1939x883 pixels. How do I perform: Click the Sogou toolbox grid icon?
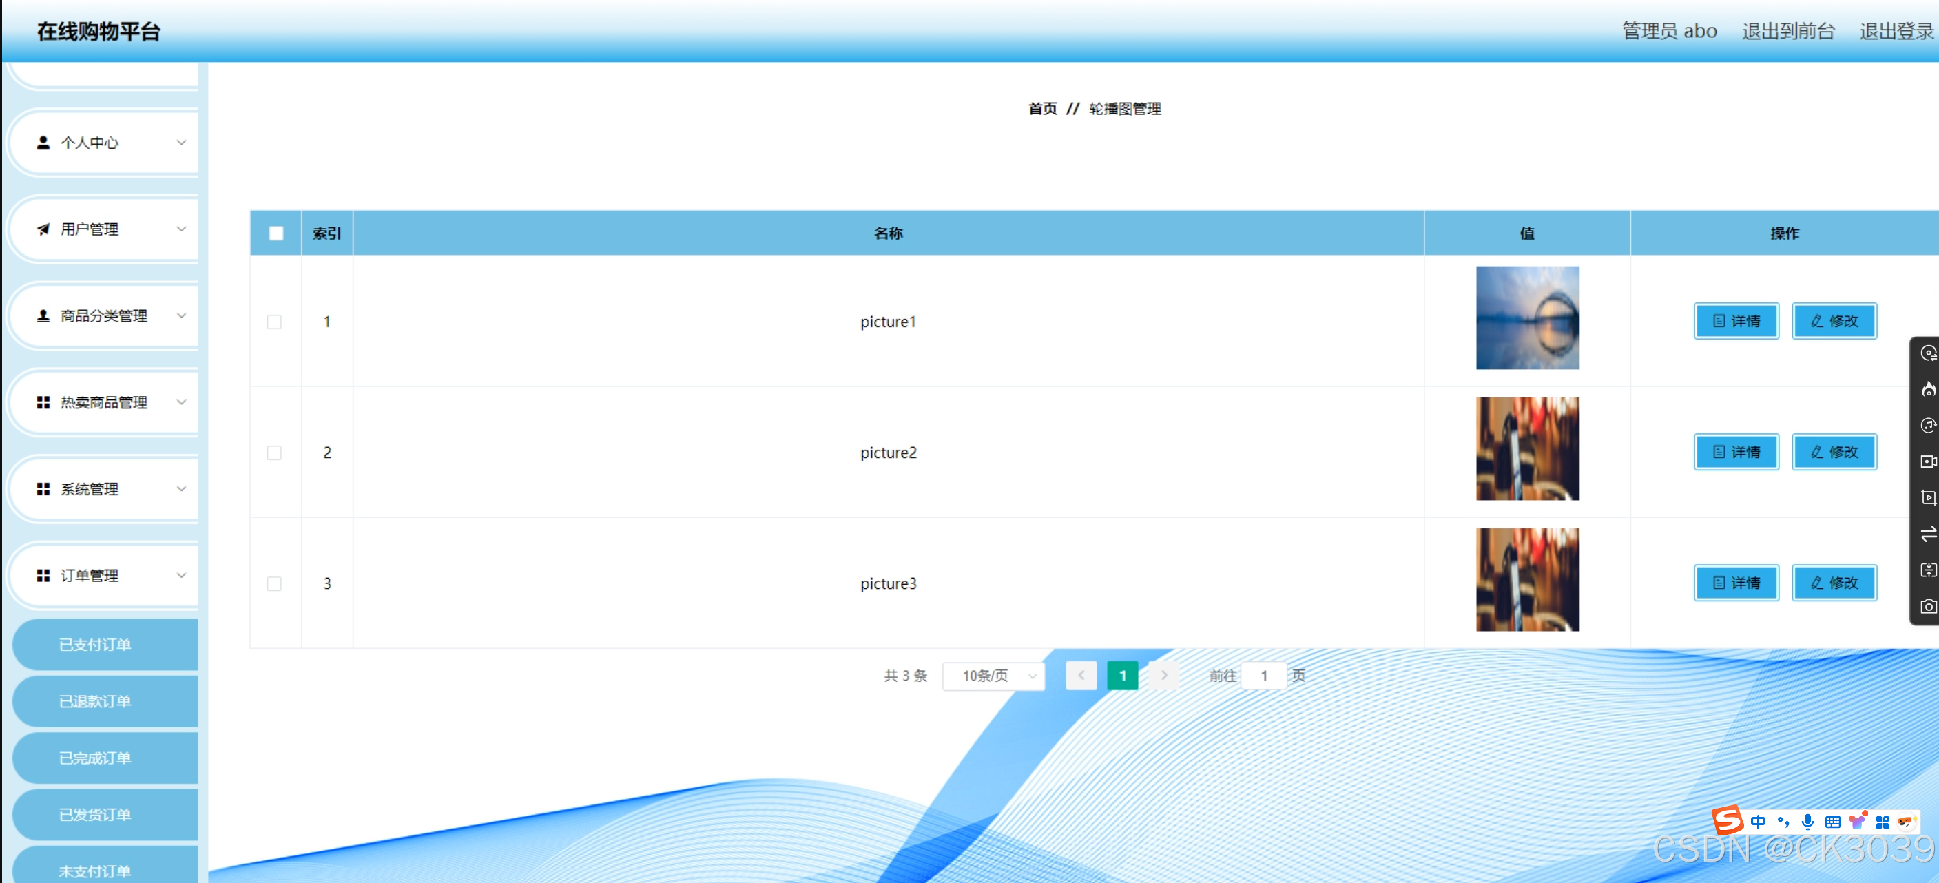[x=1883, y=821]
